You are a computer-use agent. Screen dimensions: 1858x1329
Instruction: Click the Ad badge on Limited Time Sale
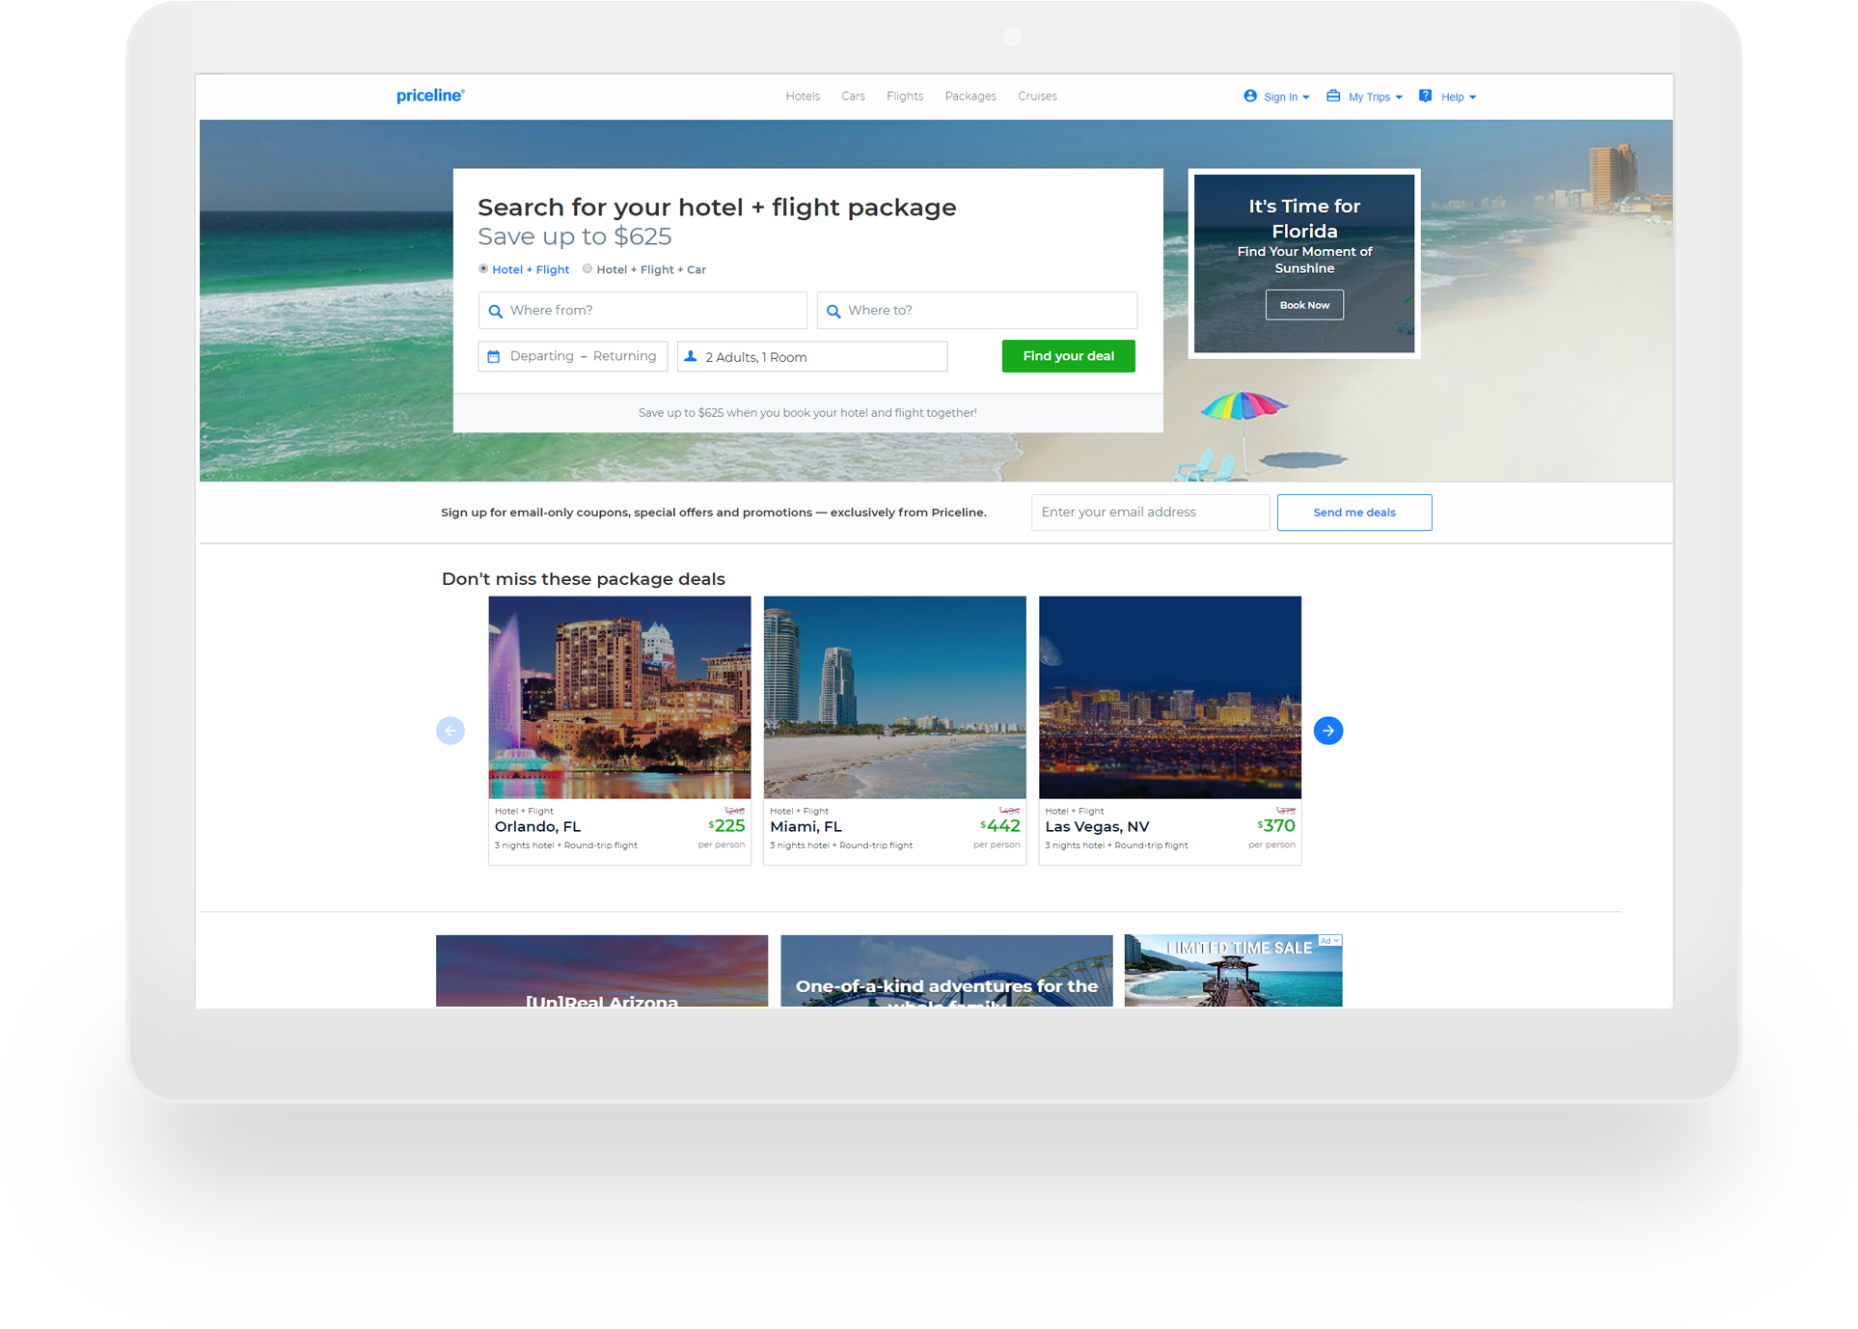tap(1330, 941)
